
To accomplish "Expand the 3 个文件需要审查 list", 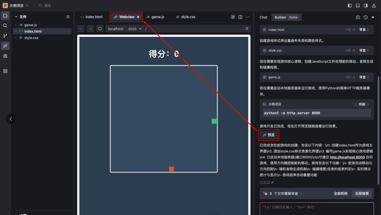I will pyautogui.click(x=286, y=193).
